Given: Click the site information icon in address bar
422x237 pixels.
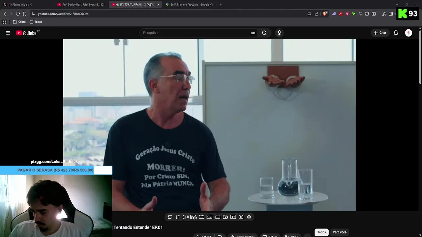Looking at the screenshot, I should 33,14.
